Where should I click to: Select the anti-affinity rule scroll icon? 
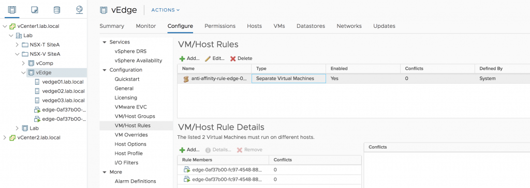186,79
